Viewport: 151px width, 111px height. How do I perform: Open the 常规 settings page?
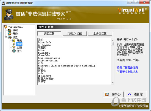tap(19, 40)
